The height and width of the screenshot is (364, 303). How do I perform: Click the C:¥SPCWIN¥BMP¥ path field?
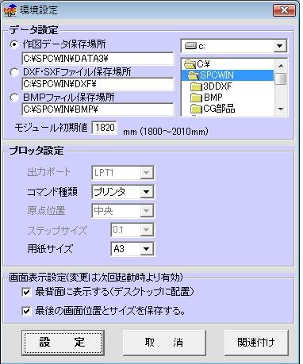point(98,109)
